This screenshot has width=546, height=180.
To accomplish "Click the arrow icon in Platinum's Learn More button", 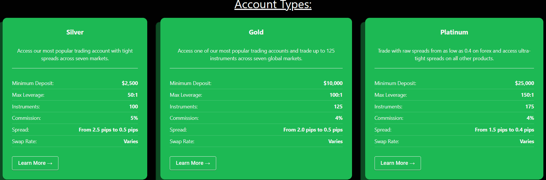I will tap(413, 163).
